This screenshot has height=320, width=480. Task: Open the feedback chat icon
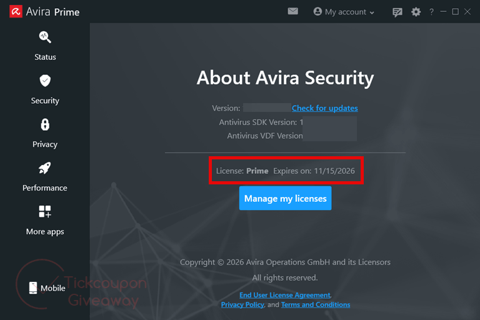click(397, 12)
